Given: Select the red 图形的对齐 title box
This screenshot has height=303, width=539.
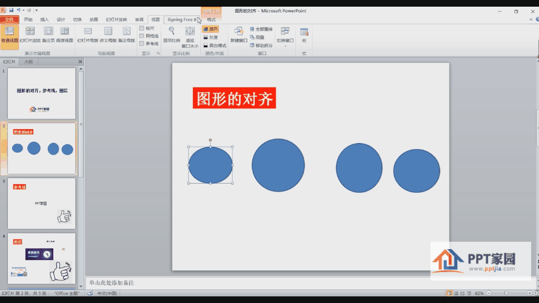Looking at the screenshot, I should pos(235,98).
